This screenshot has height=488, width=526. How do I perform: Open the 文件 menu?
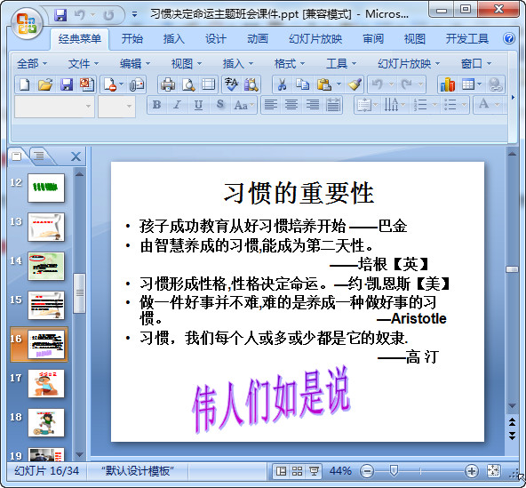pyautogui.click(x=83, y=63)
